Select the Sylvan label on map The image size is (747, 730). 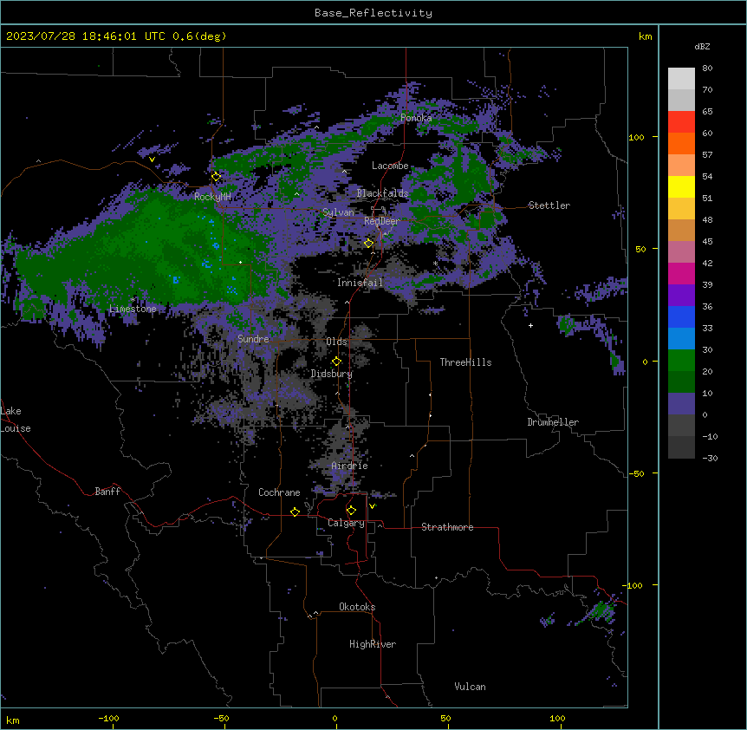coord(338,212)
